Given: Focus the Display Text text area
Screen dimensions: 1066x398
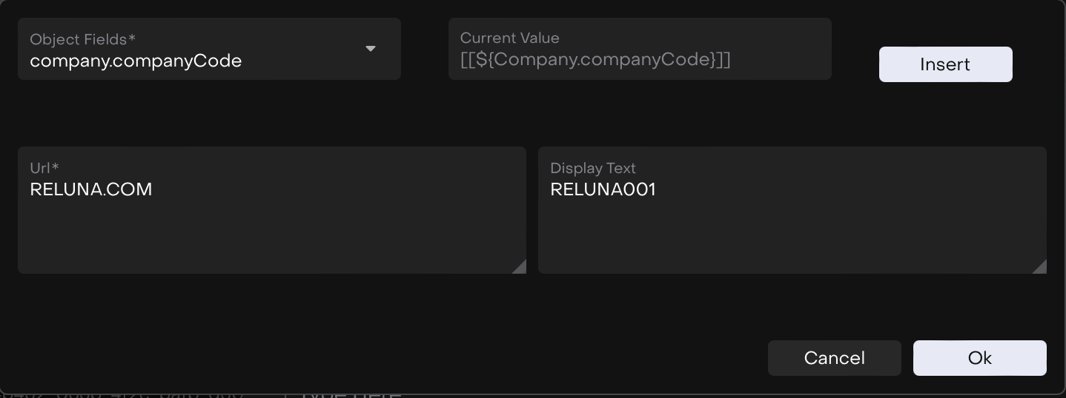Looking at the screenshot, I should coord(792,210).
